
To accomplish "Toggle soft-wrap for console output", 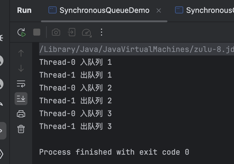I will [21, 84].
